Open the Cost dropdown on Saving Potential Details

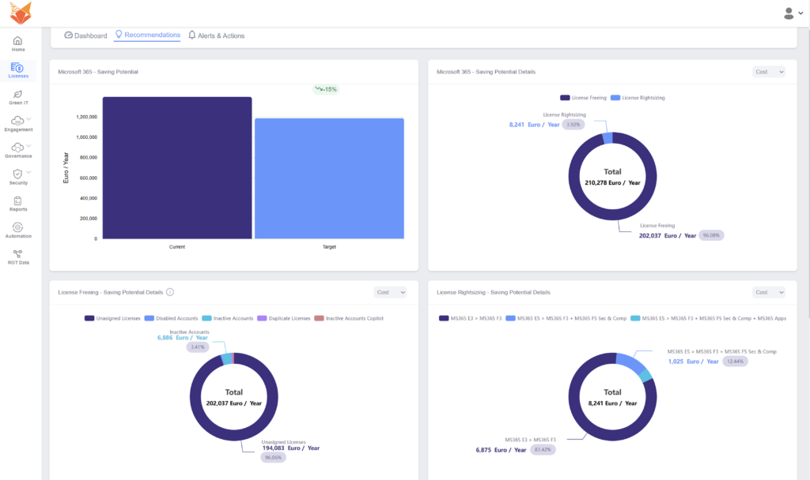coord(768,71)
